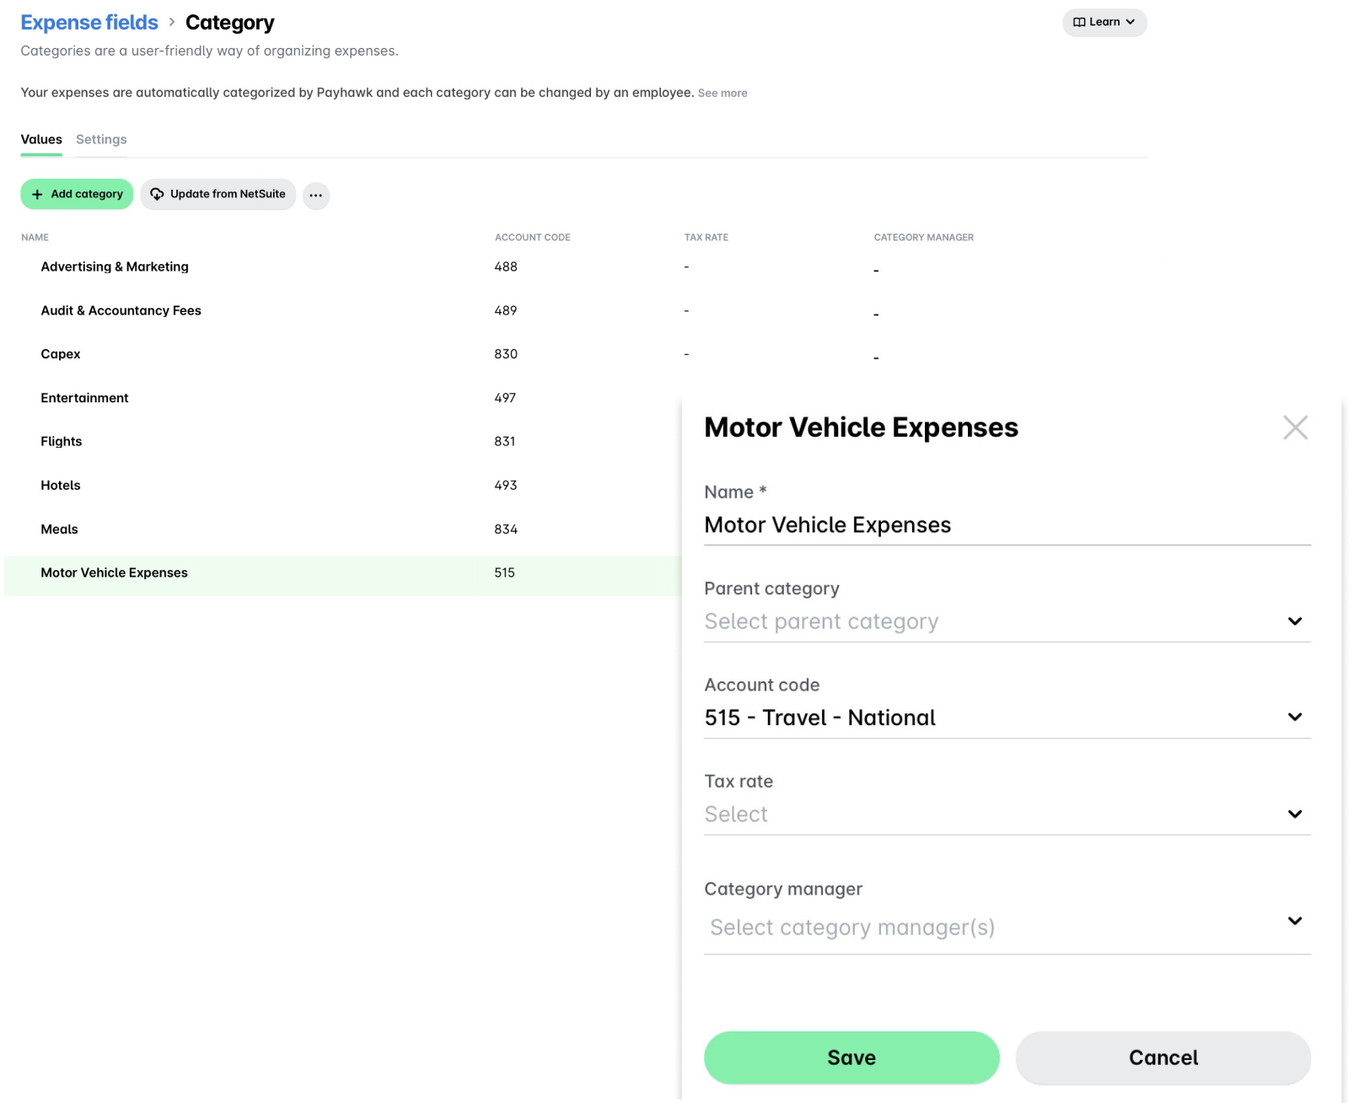This screenshot has height=1103, width=1354.
Task: Expand the Learn dropdown chevron
Action: 1130,23
